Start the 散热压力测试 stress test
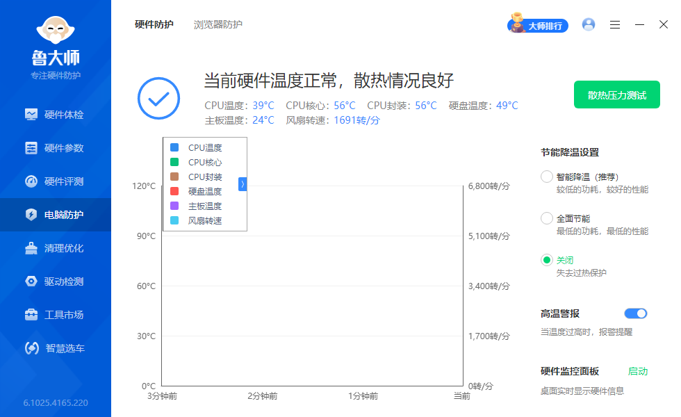This screenshot has width=681, height=417. (616, 95)
